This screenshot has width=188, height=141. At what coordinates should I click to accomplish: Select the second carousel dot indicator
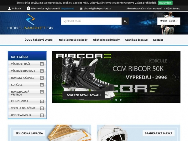click(x=116, y=100)
